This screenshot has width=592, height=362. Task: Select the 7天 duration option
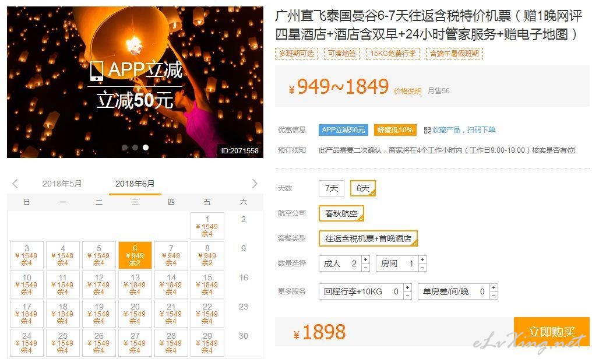pyautogui.click(x=332, y=188)
